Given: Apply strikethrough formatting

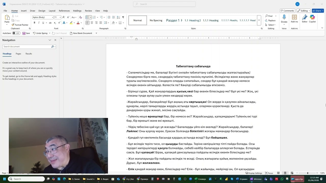Looking at the screenshot, I should 50,23.
